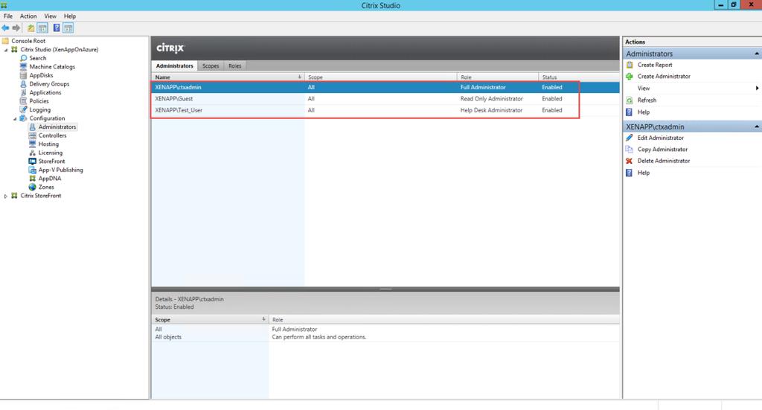
Task: Click the Back arrow toolbar icon
Action: (5, 28)
